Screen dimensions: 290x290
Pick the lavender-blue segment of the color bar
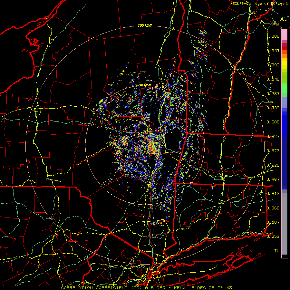coord(285,102)
